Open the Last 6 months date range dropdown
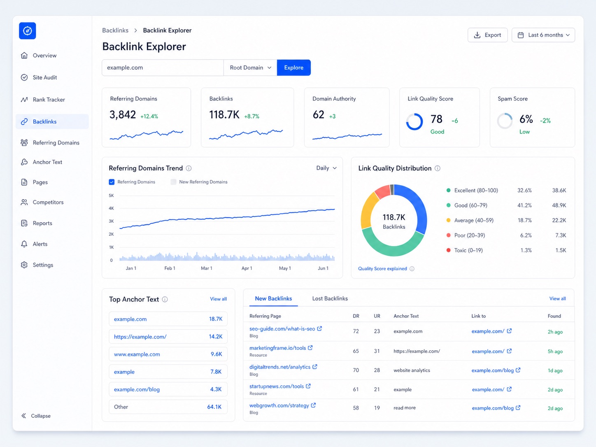The height and width of the screenshot is (447, 596). [543, 35]
